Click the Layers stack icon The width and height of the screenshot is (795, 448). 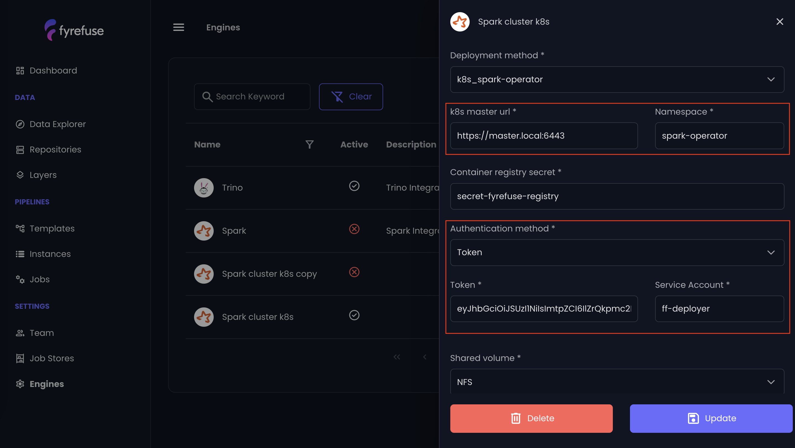pos(20,175)
